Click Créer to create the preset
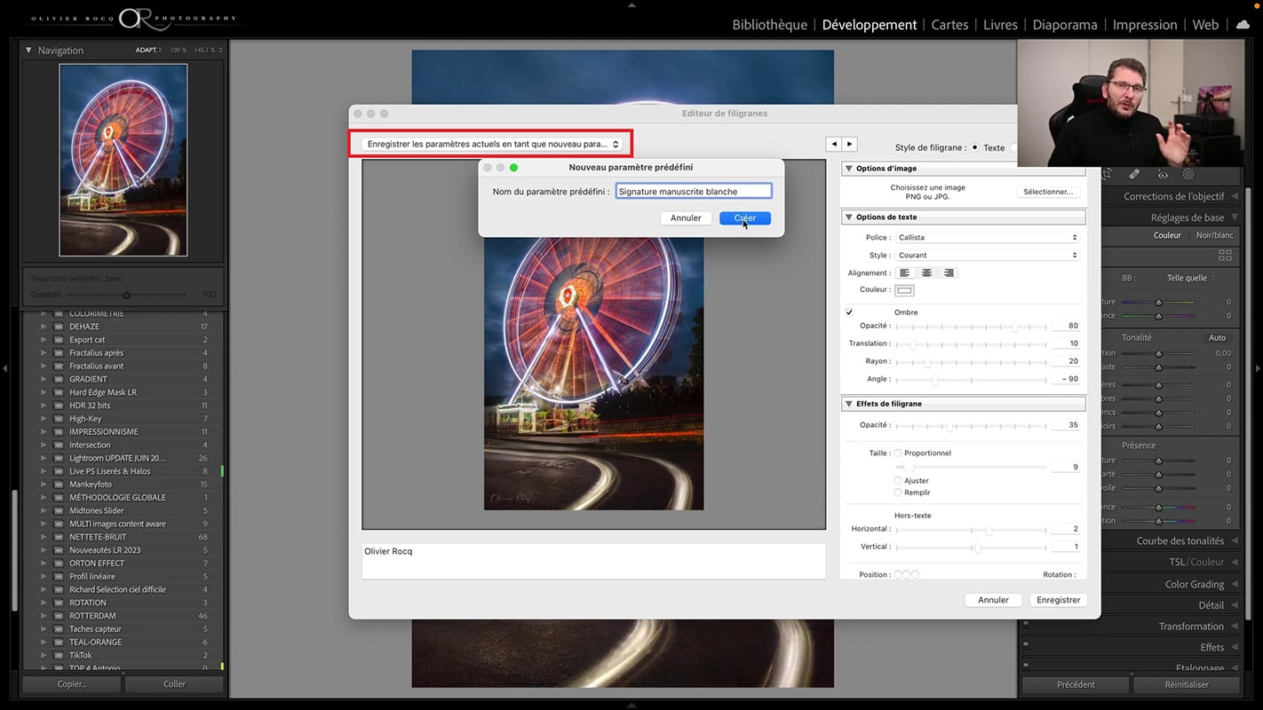 (x=745, y=218)
